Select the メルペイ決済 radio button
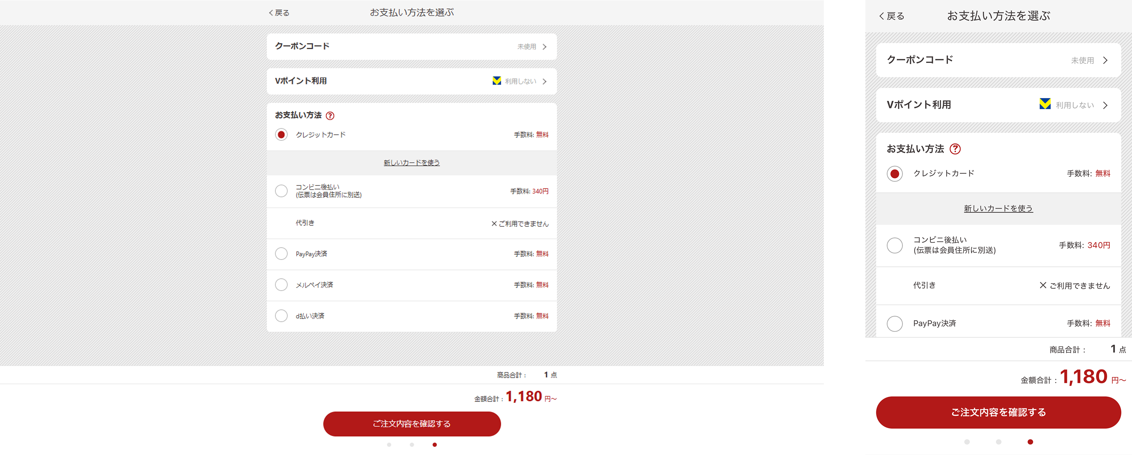 [281, 285]
